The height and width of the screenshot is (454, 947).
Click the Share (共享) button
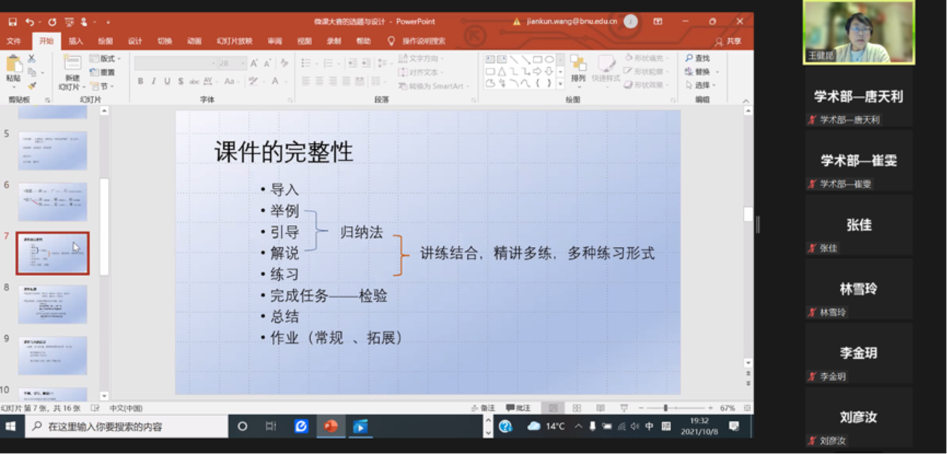coord(729,42)
